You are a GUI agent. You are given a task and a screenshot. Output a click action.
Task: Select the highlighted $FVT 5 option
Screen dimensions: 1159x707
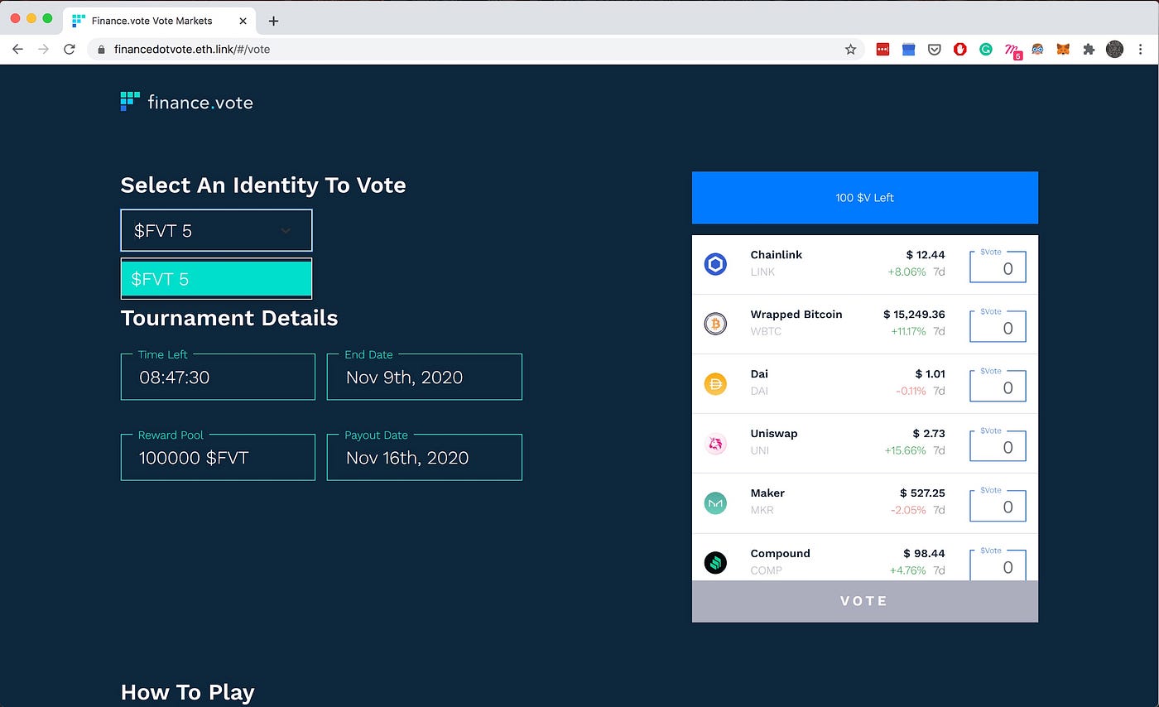click(x=216, y=279)
